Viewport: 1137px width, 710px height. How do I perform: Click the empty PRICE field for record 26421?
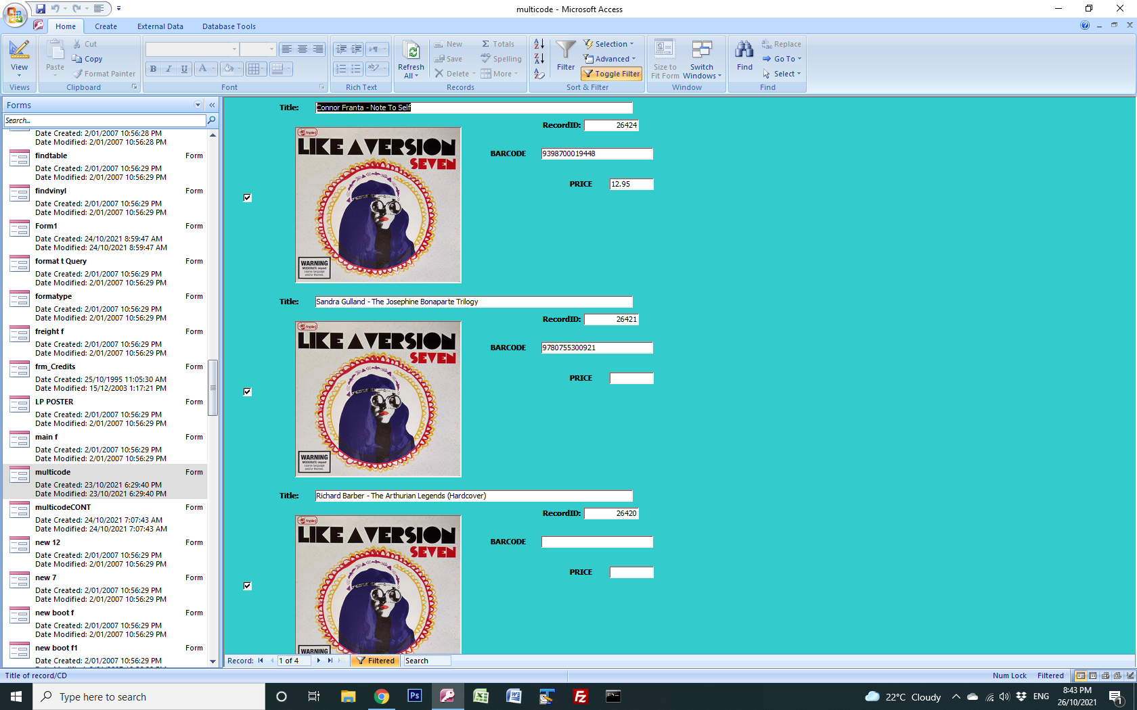[x=631, y=378]
